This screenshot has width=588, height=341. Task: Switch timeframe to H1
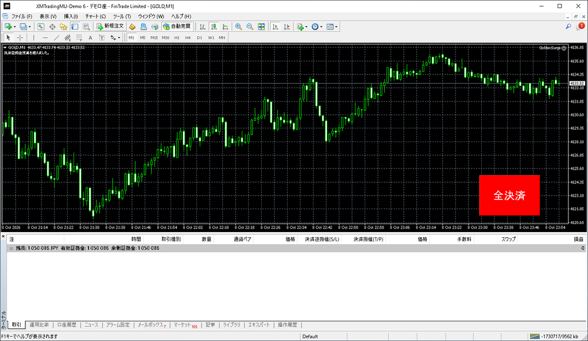177,37
